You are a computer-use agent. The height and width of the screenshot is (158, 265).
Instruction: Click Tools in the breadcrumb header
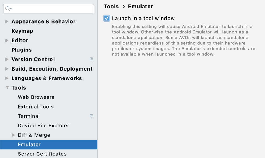click(x=111, y=7)
